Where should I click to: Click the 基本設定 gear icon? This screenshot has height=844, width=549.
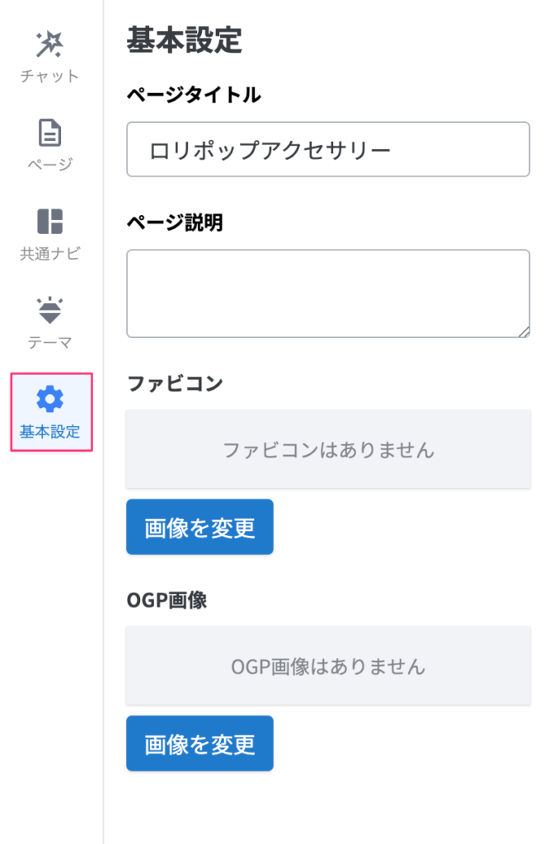(49, 400)
